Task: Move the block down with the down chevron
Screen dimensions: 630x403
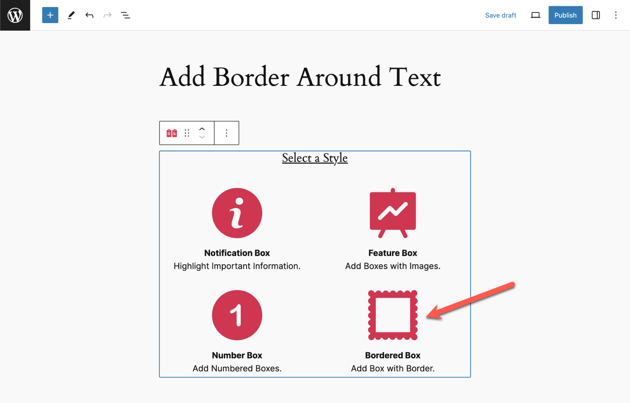Action: [202, 137]
